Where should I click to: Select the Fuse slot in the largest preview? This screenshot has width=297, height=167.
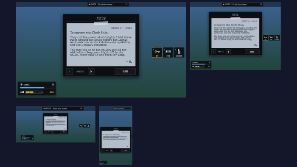click(168, 53)
